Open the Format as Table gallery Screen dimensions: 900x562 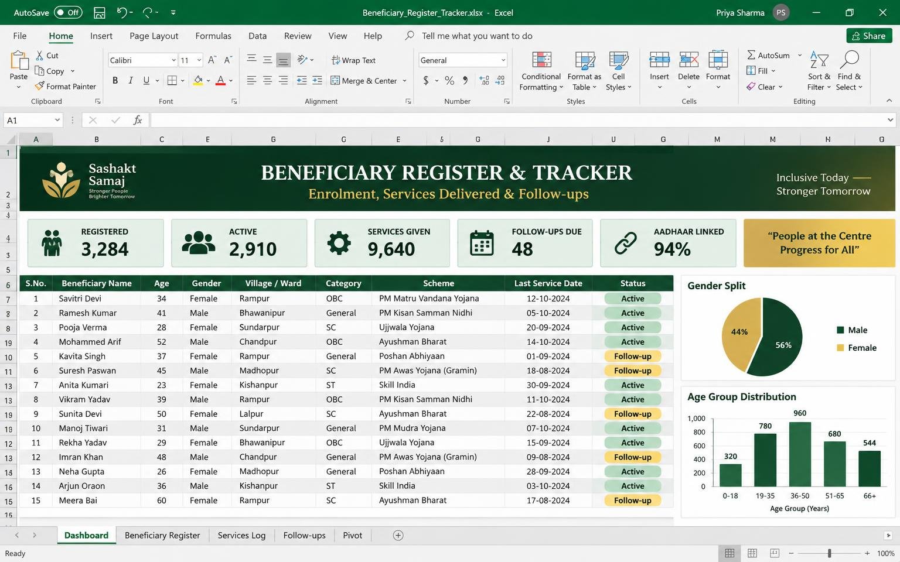point(584,70)
